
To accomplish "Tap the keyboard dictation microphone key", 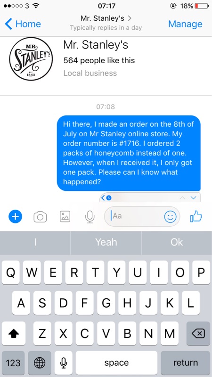I will [64, 362].
